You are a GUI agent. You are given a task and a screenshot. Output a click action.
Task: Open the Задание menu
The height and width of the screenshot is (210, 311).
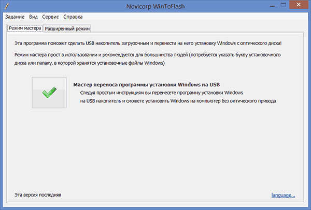[x=15, y=17]
